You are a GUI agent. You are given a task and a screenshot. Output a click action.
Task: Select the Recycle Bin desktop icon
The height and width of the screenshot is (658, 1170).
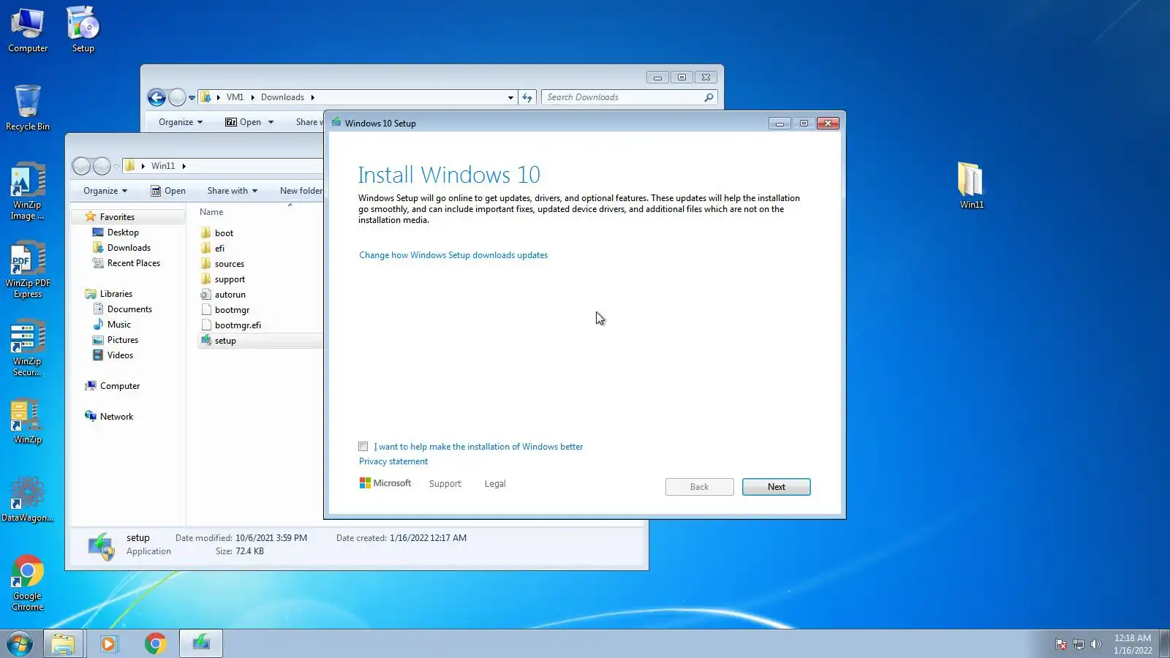tap(28, 107)
